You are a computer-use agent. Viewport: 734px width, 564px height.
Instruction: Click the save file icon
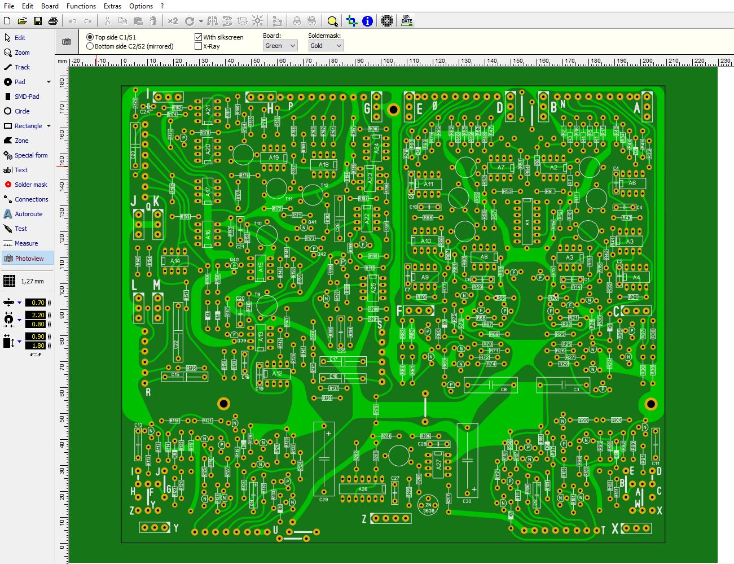[38, 21]
